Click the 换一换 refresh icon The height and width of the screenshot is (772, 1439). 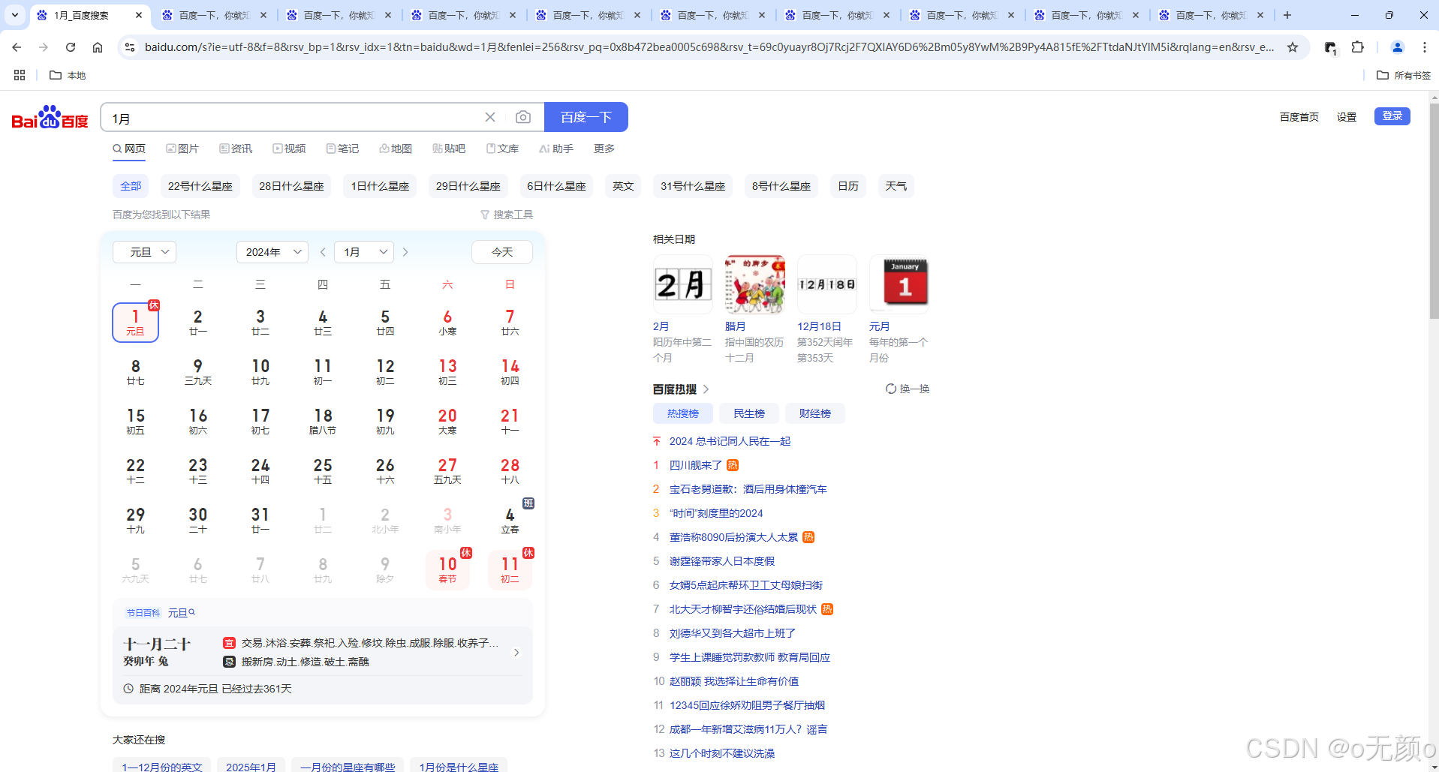tap(891, 389)
